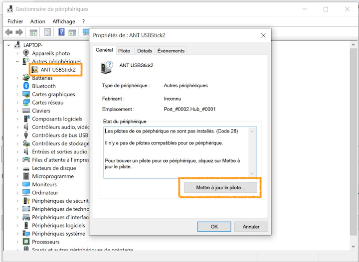Click device tree scrollbar down arrow
The image size is (359, 262).
(354, 247)
